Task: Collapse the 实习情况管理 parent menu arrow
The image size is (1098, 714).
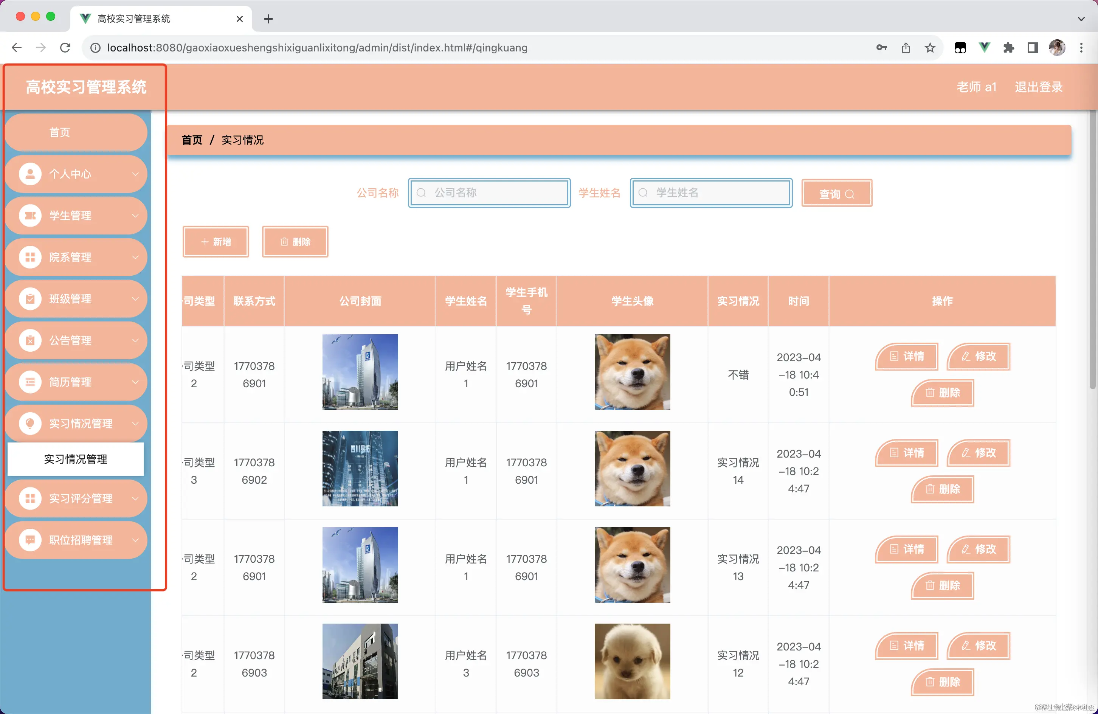Action: coord(135,423)
